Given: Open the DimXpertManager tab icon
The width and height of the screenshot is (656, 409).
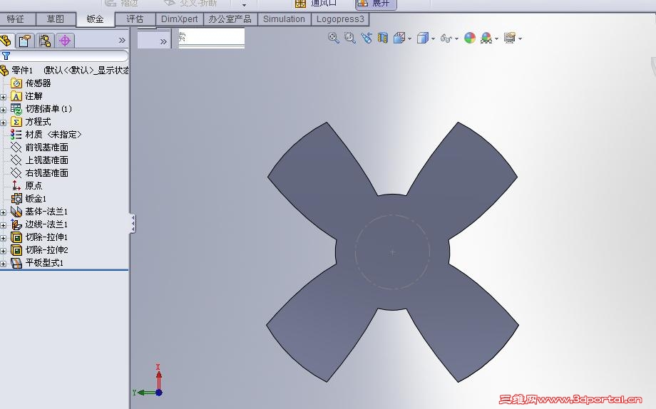Looking at the screenshot, I should point(64,41).
